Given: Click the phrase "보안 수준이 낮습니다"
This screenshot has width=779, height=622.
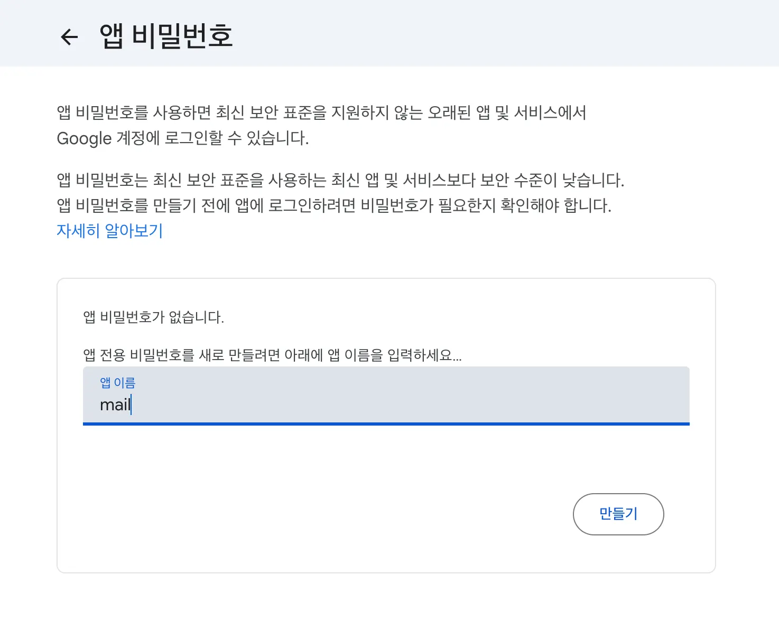Looking at the screenshot, I should click(551, 180).
